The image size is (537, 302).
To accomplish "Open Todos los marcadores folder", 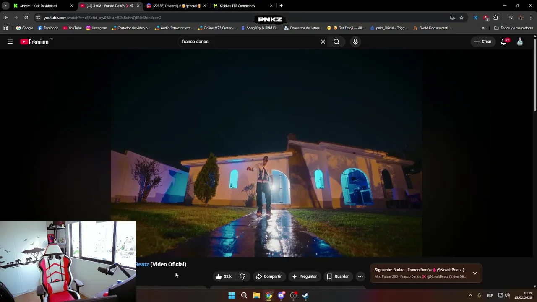I will pos(514,28).
